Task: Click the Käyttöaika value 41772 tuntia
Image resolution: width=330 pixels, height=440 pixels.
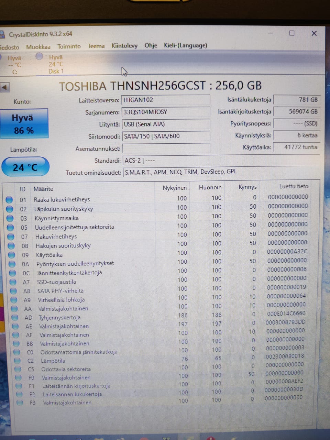Action: point(296,147)
